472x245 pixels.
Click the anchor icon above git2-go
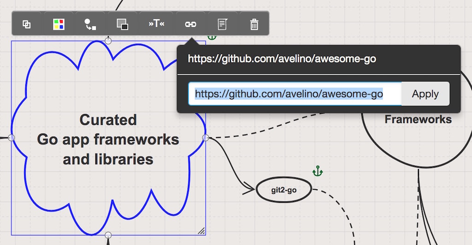coord(318,171)
